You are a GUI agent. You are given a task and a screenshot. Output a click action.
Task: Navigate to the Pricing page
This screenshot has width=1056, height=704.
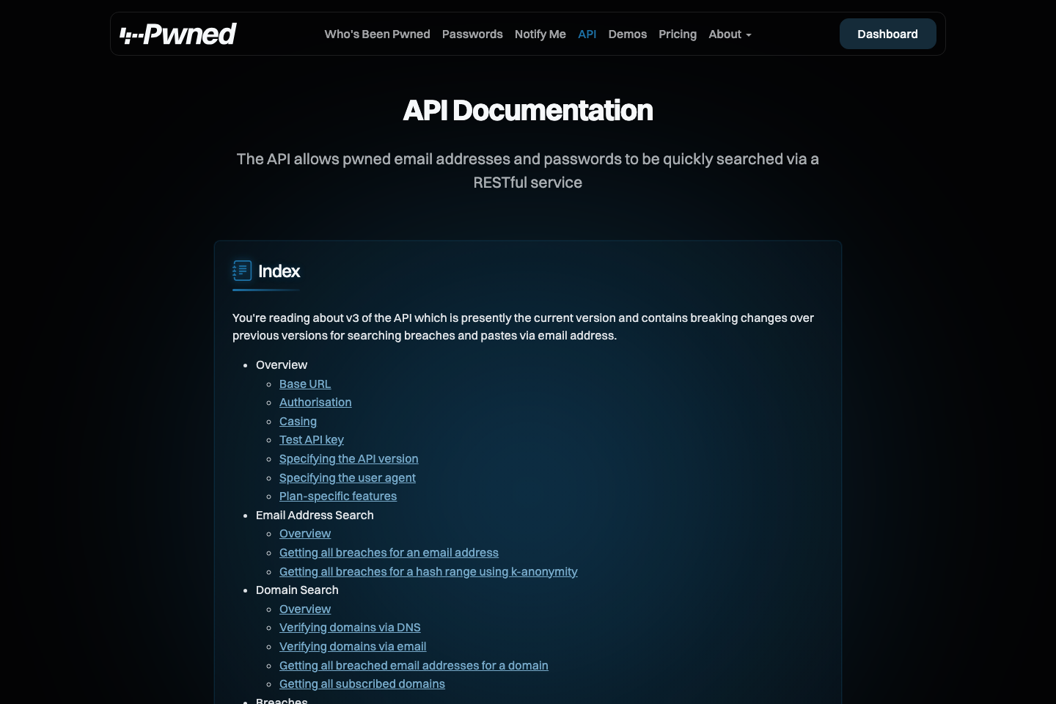point(677,34)
